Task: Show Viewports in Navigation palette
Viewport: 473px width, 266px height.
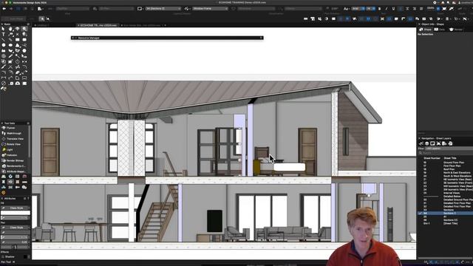Action: coord(438,143)
